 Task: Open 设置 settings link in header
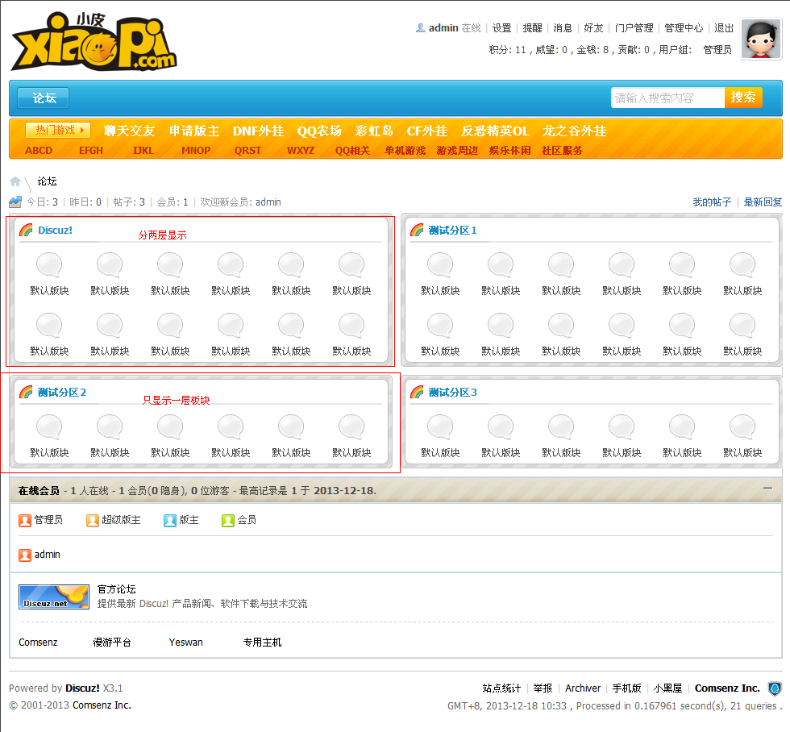pos(501,27)
